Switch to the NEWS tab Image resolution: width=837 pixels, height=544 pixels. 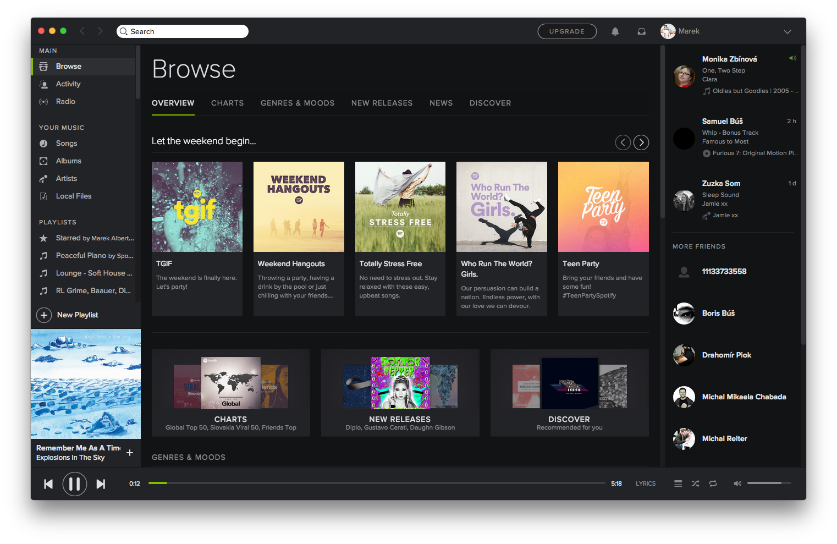point(441,103)
